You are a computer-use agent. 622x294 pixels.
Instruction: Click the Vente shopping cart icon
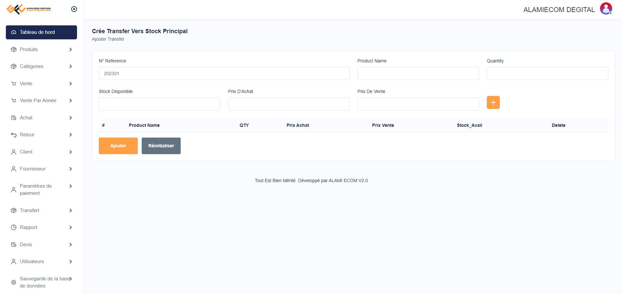tap(14, 84)
